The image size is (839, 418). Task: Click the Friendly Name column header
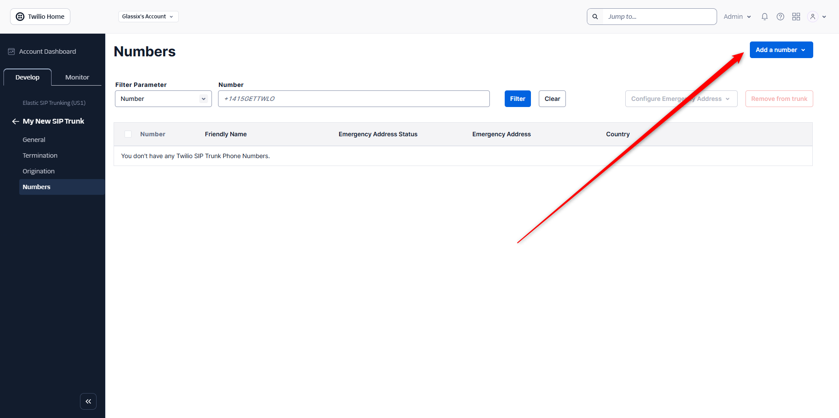[226, 134]
